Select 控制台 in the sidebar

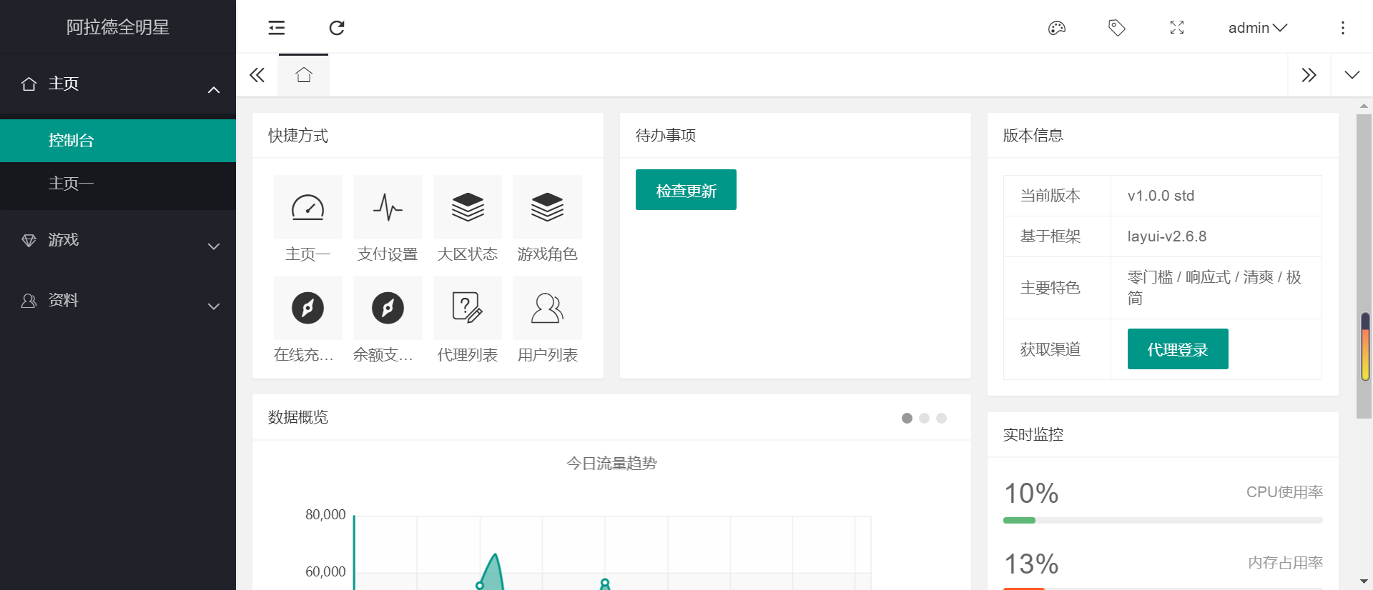(118, 141)
